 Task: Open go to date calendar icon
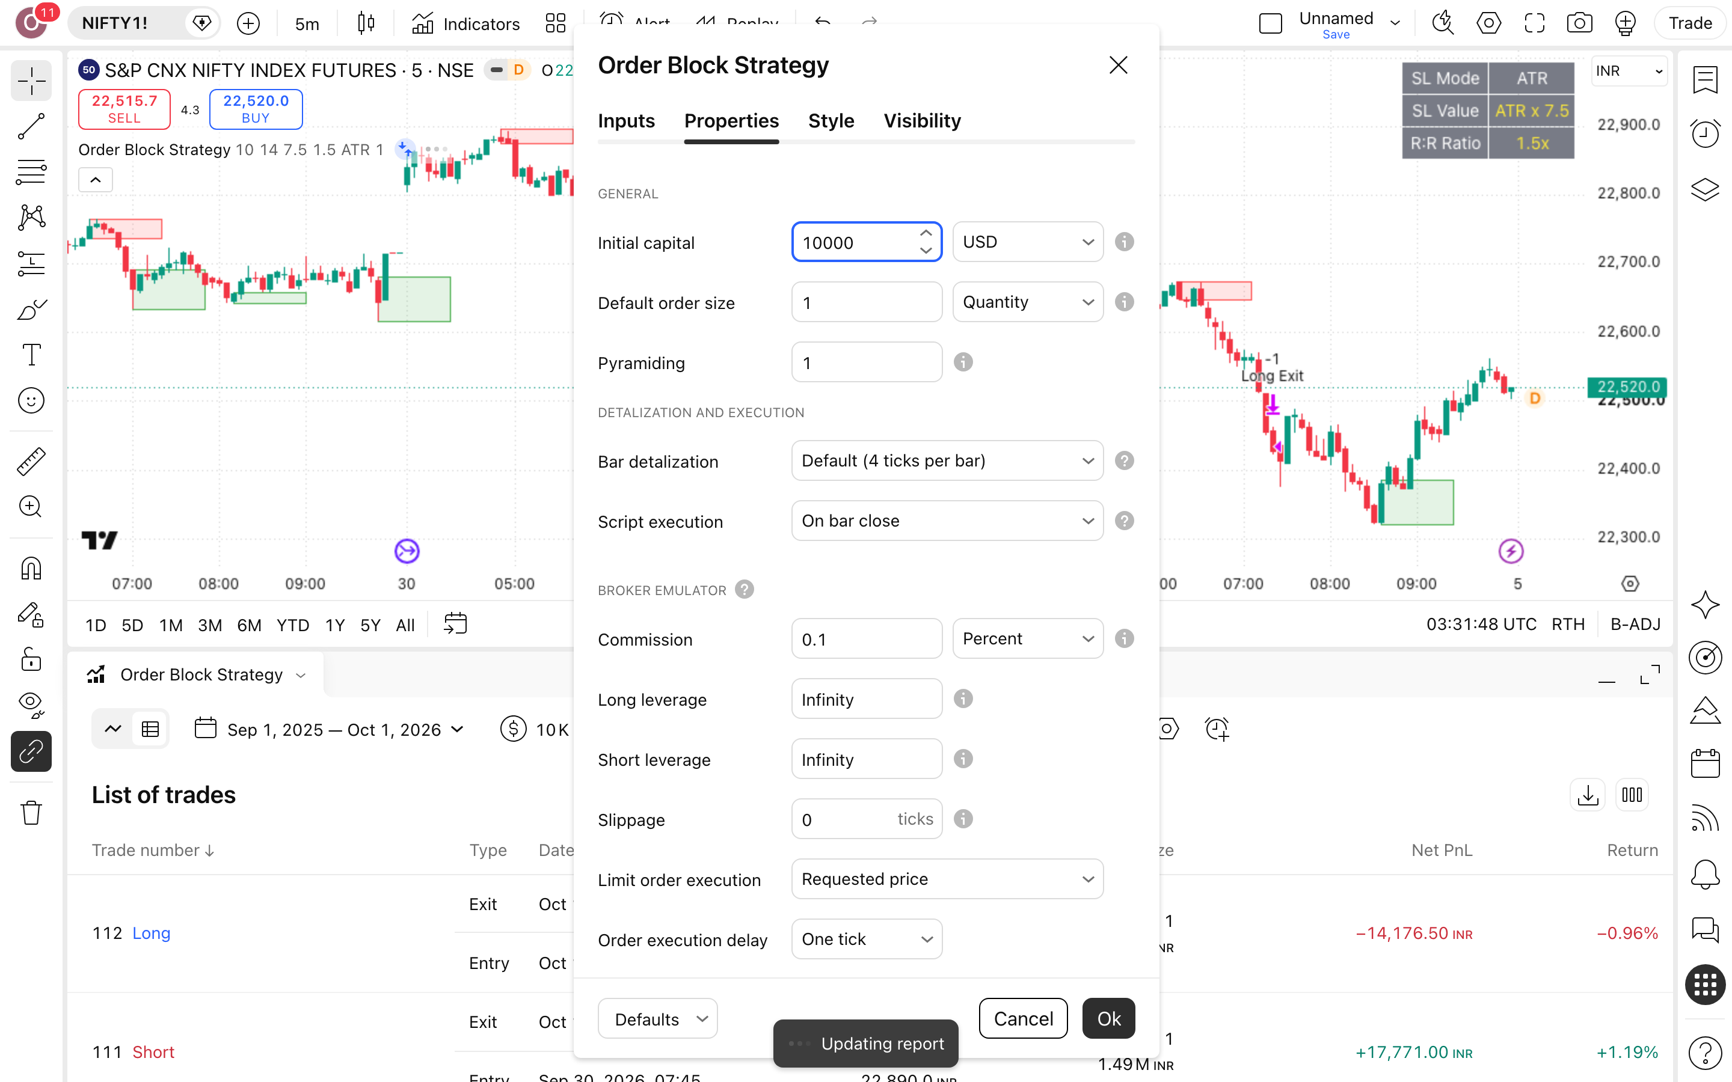[455, 624]
